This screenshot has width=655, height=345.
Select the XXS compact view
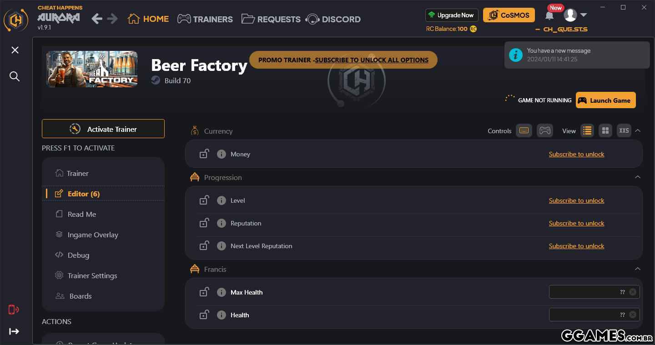click(x=624, y=130)
